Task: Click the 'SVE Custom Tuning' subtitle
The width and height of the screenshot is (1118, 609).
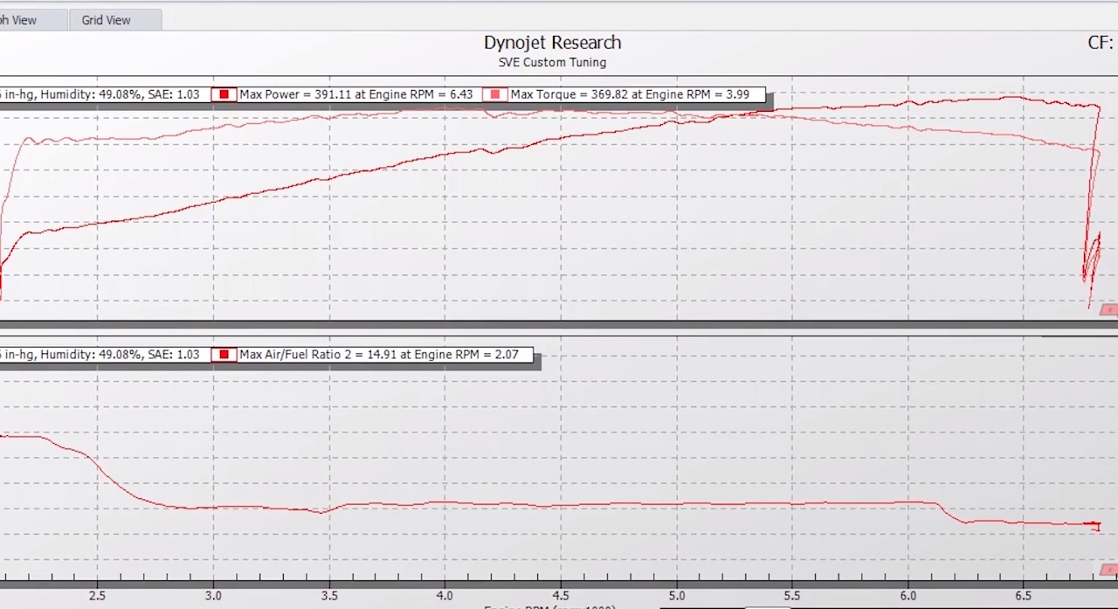Action: [x=552, y=63]
